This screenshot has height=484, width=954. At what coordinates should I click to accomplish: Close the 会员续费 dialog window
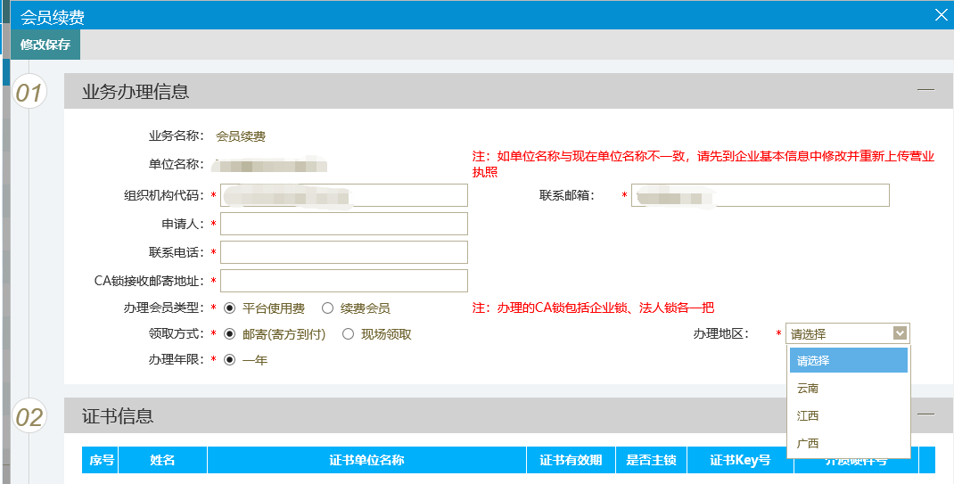[x=940, y=14]
